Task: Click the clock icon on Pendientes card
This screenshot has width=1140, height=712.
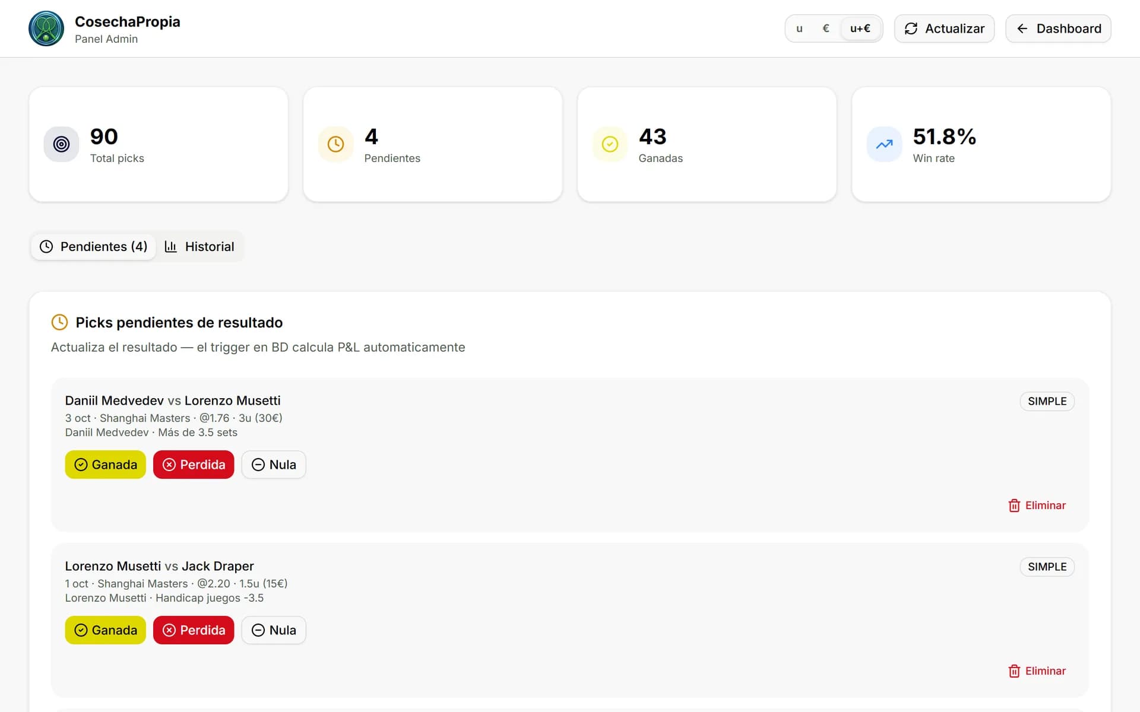Action: [x=335, y=144]
